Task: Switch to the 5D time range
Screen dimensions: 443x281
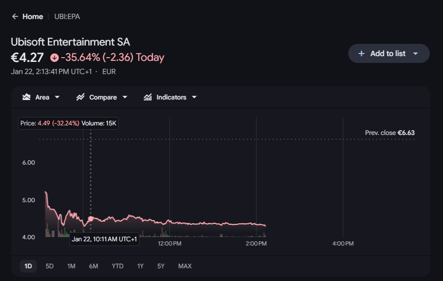Action: tap(50, 266)
